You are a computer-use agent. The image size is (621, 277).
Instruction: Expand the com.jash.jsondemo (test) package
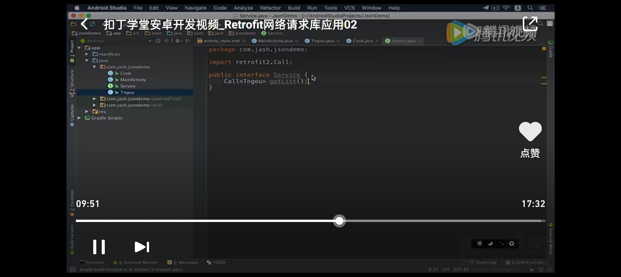click(x=94, y=105)
